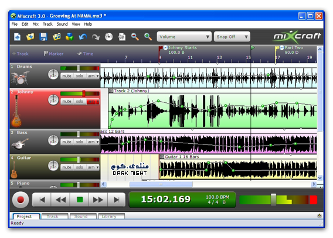Adjust the Drums track volume slider
Viewport: 333px width, 238px height.
79,68
